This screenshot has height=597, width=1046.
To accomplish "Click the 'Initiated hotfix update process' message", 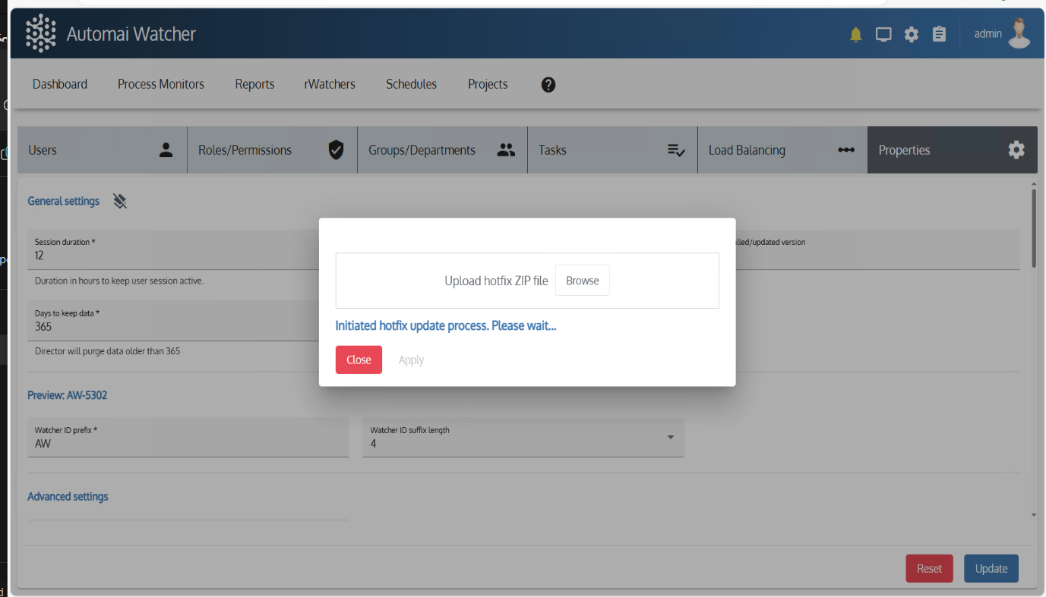I will click(x=446, y=325).
